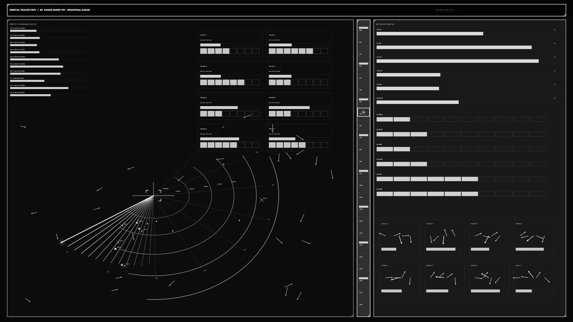This screenshot has width=573, height=322.
Task: Click the LEO-A BRG 057 range bar
Action: click(49, 31)
